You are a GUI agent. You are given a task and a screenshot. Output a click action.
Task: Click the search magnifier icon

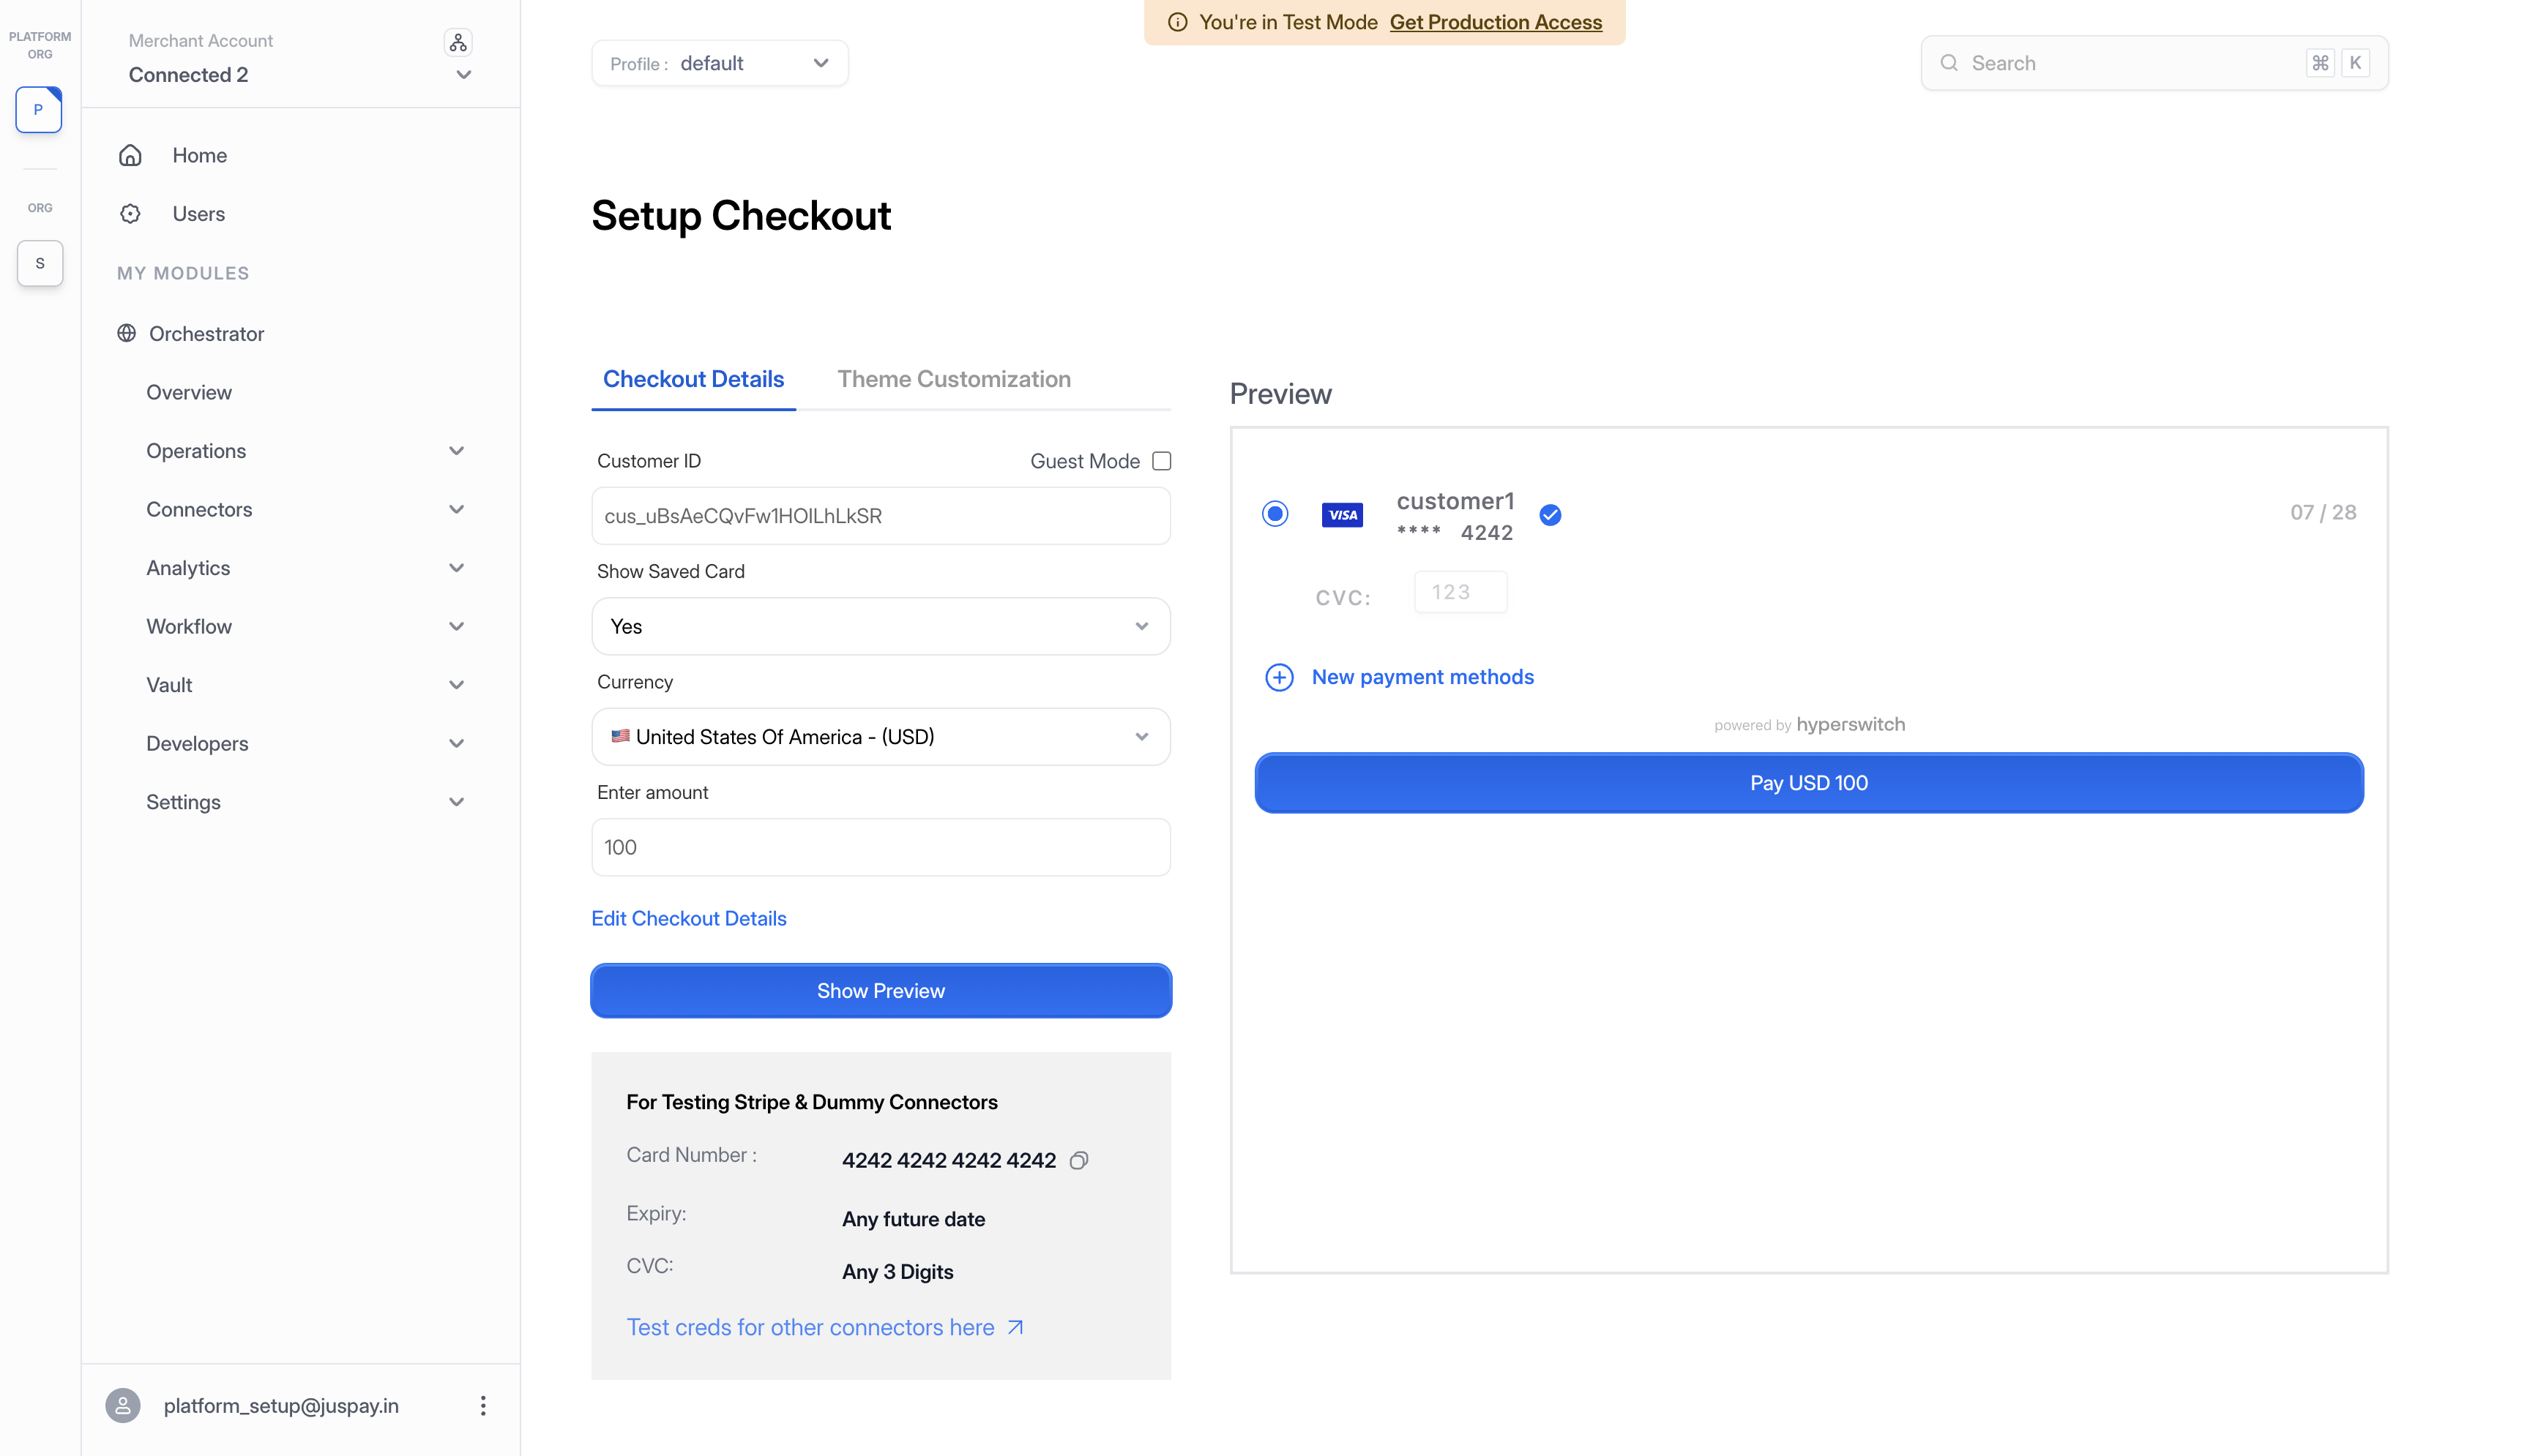point(1949,63)
